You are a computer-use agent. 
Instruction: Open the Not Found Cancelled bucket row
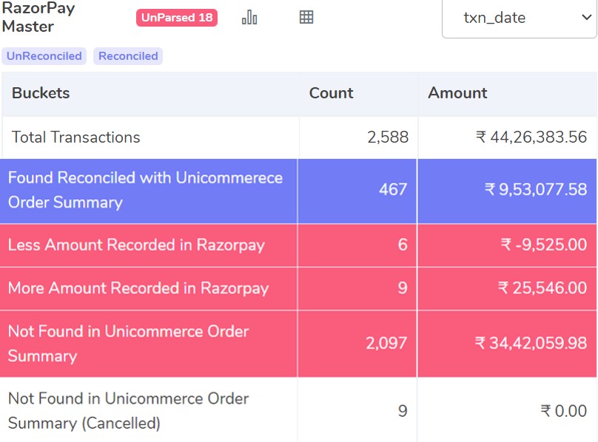[298, 410]
